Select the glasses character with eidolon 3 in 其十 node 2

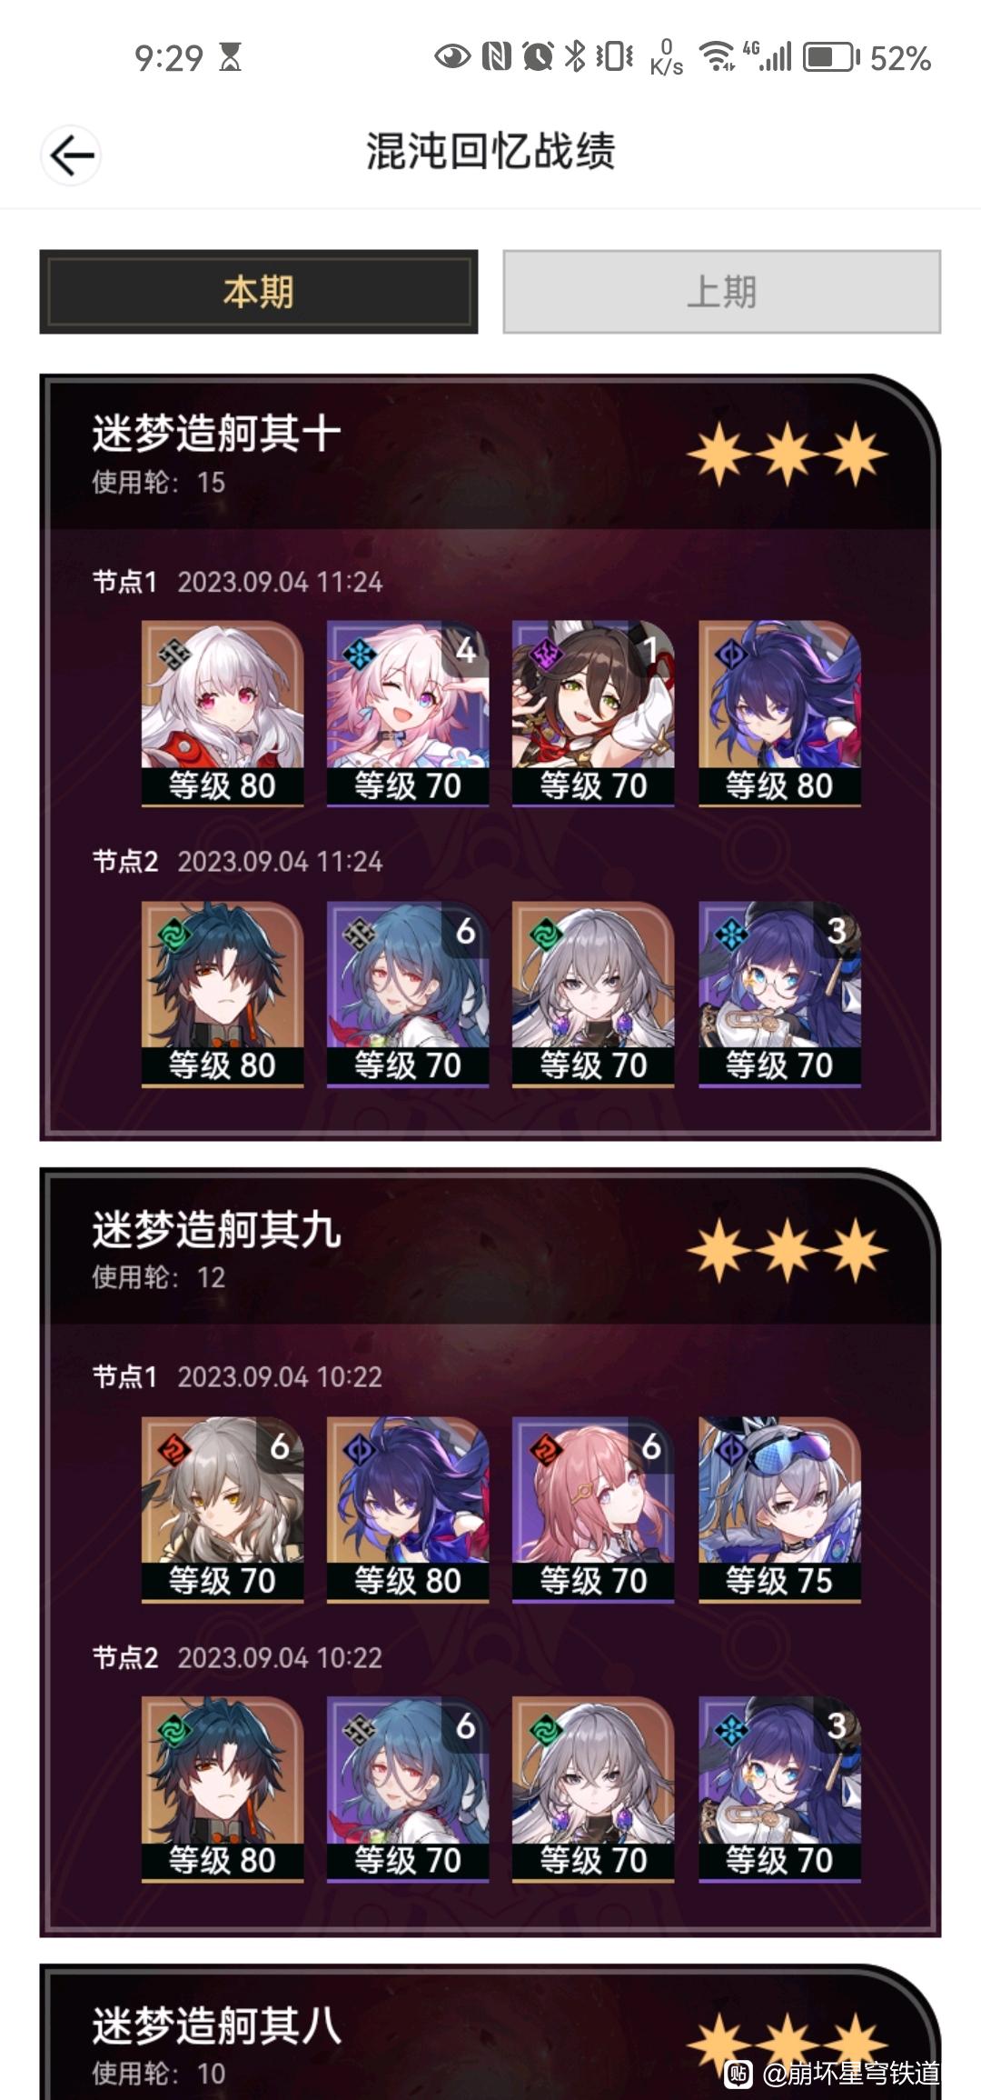click(x=779, y=994)
